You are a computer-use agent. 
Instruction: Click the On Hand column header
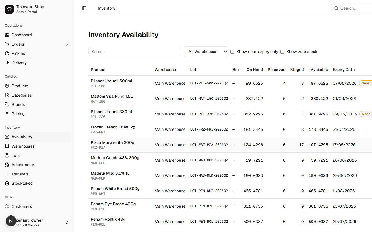pos(255,70)
